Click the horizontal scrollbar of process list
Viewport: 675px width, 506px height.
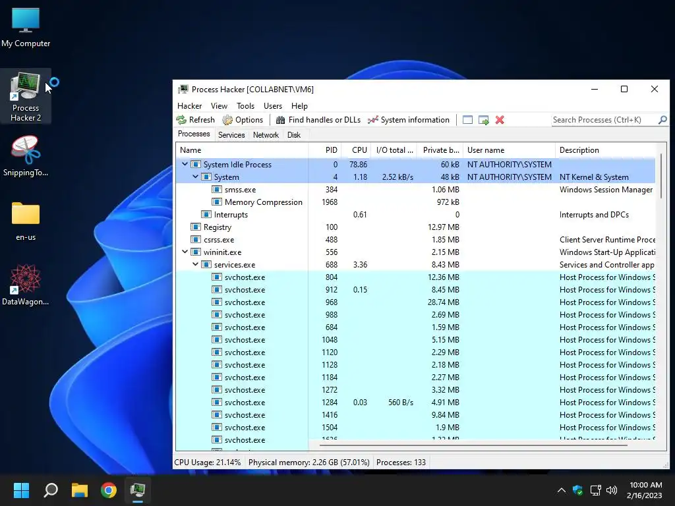[x=473, y=445]
